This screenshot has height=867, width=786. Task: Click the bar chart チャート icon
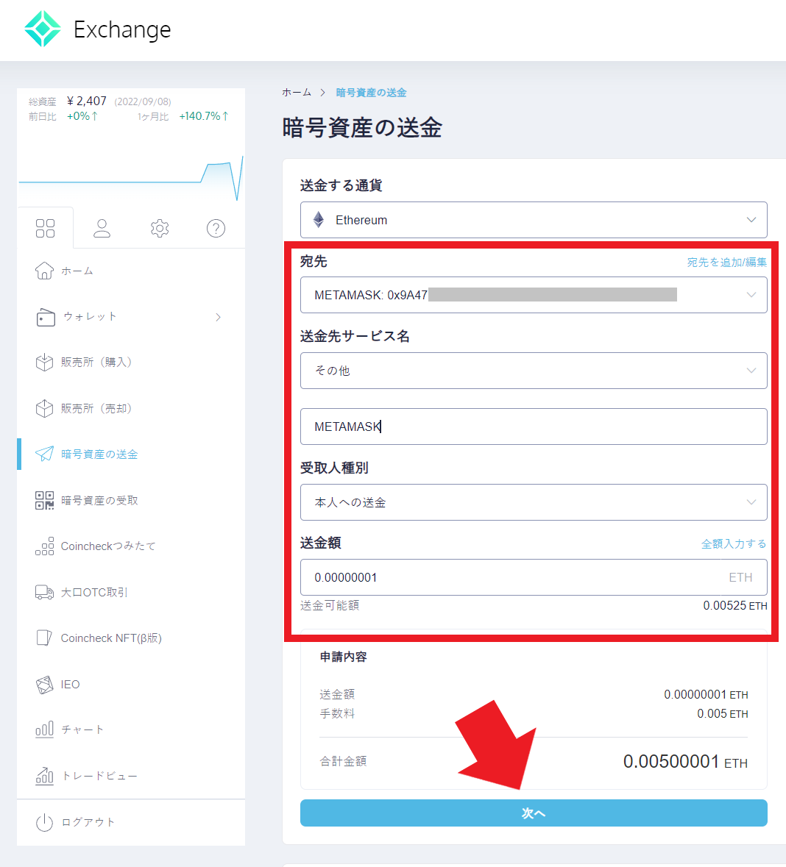click(x=45, y=730)
